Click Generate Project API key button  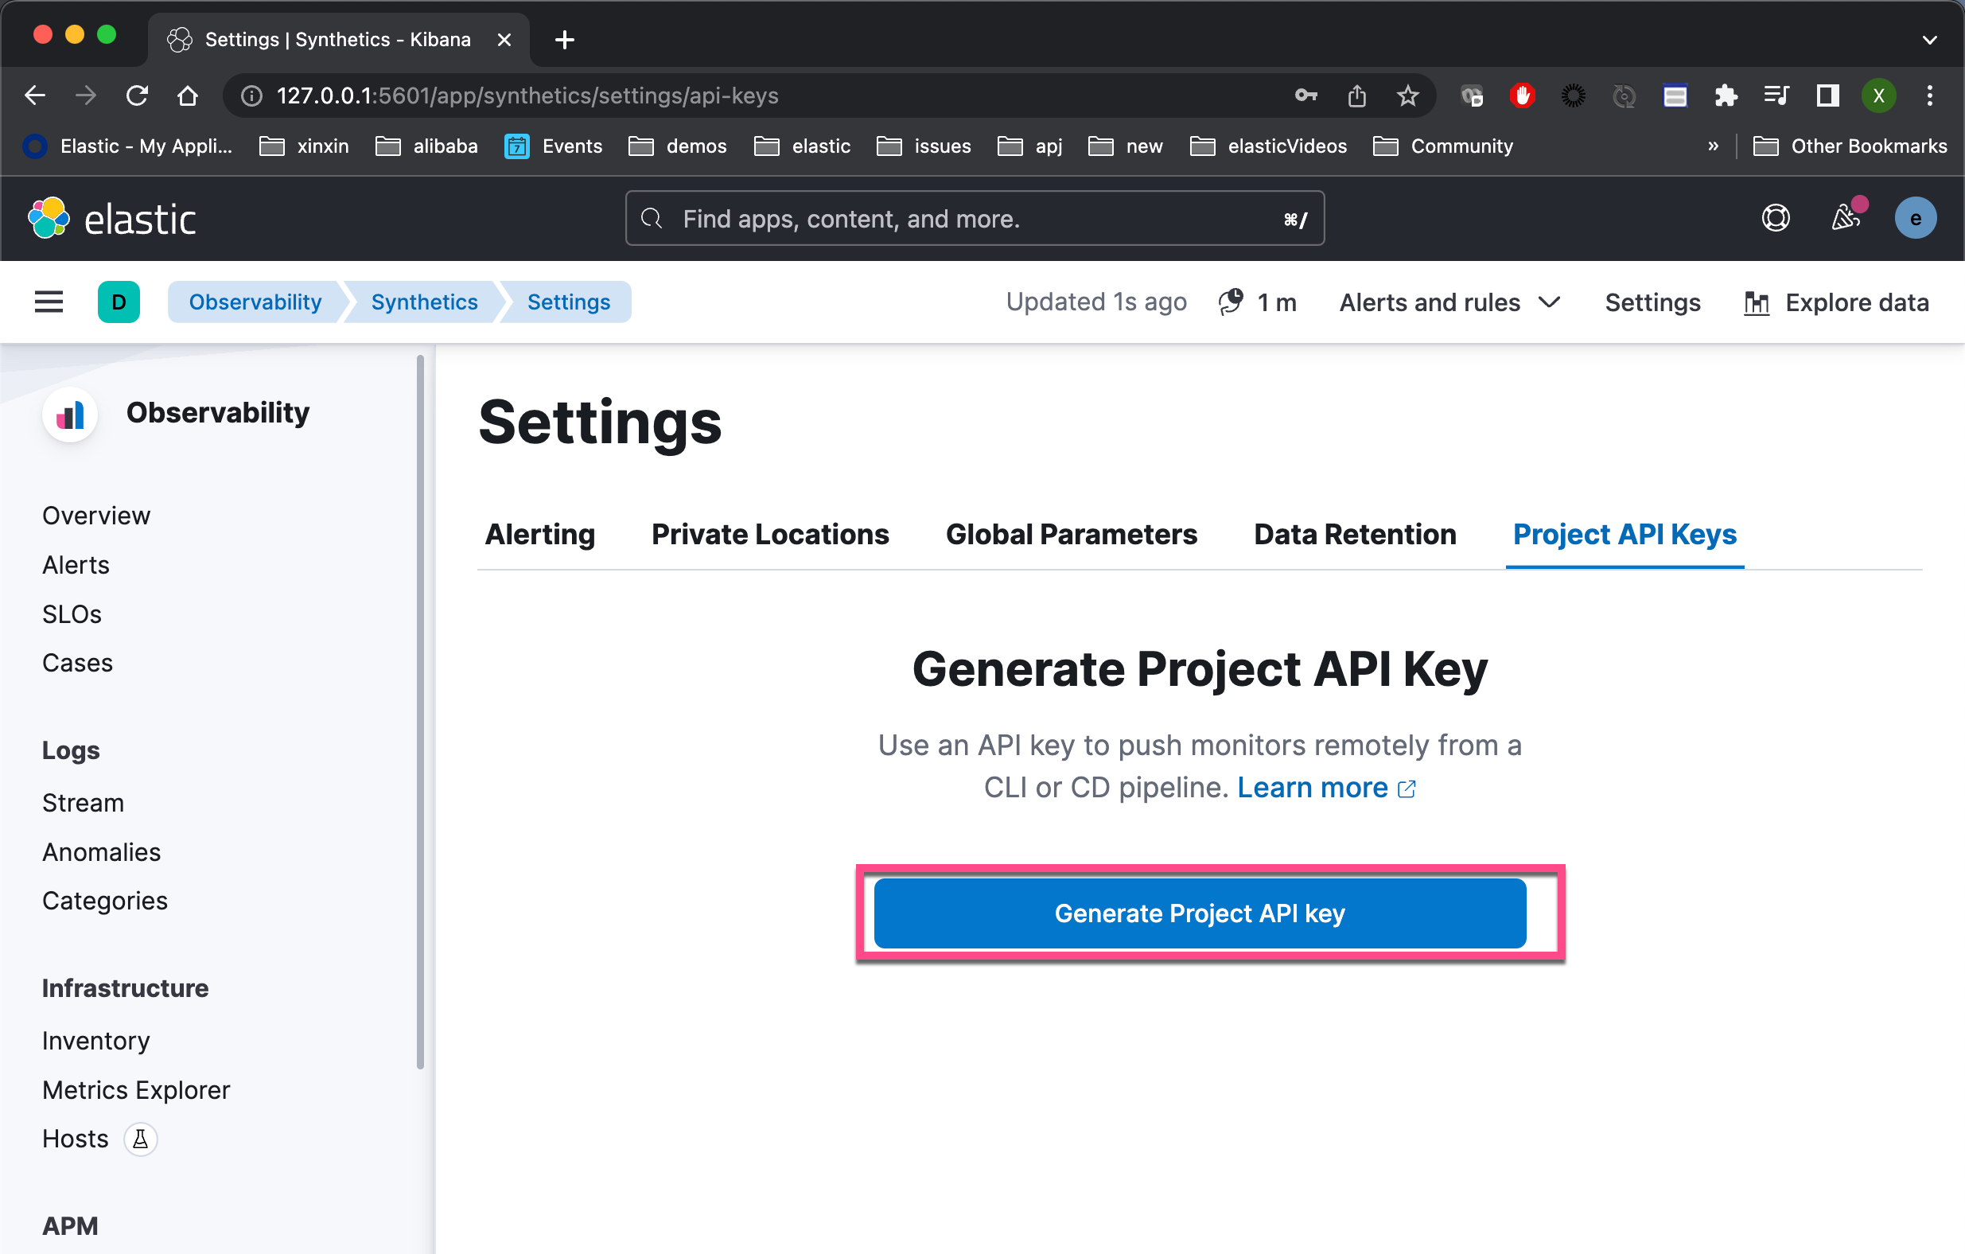[1200, 913]
